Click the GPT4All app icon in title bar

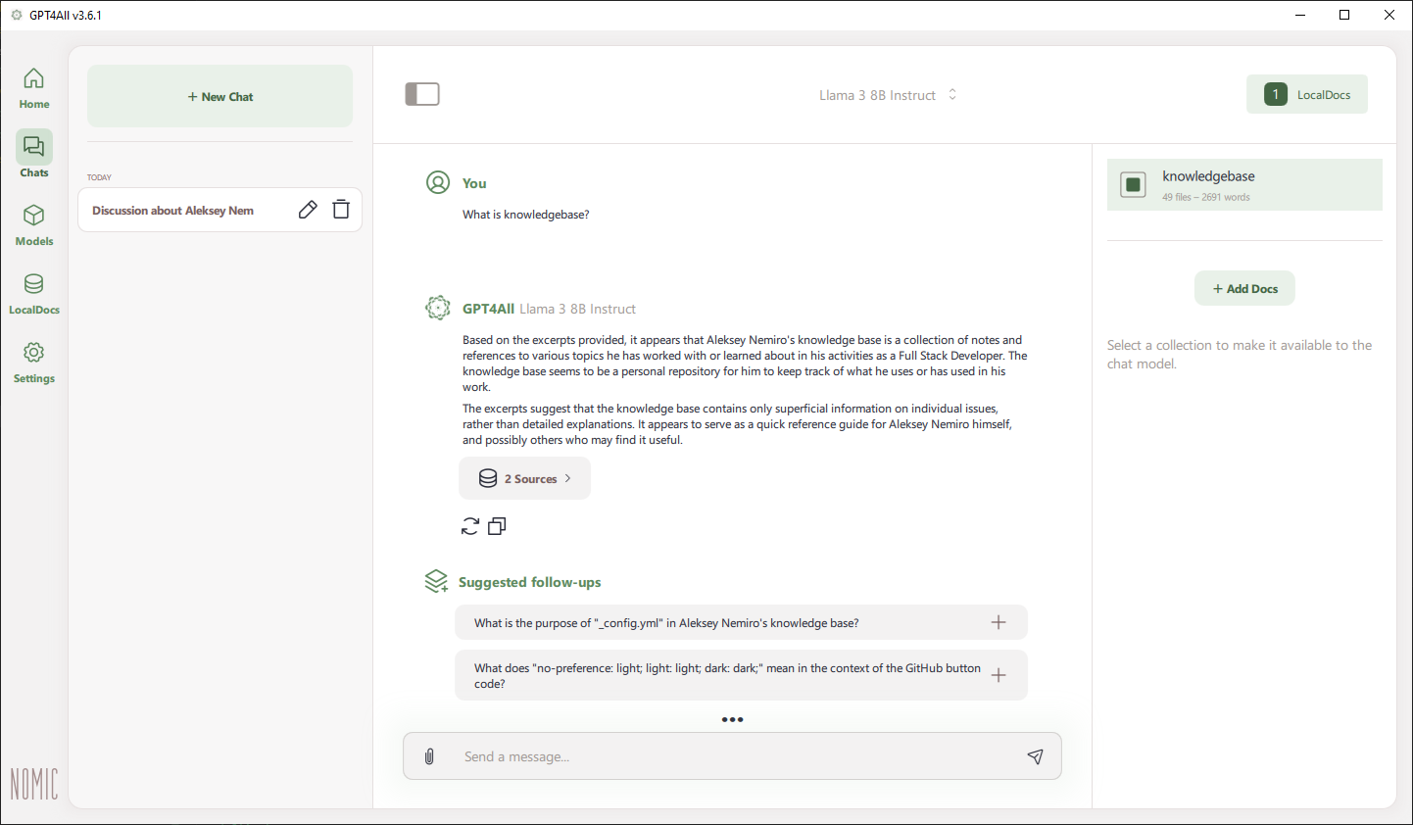pos(16,15)
